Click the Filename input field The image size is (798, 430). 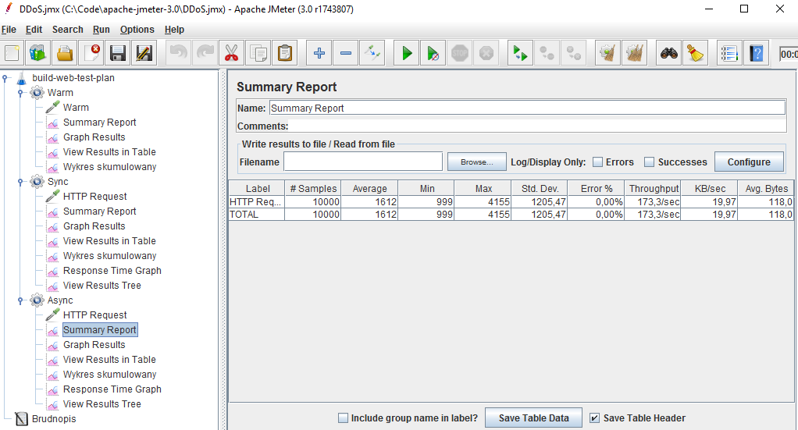pyautogui.click(x=363, y=162)
